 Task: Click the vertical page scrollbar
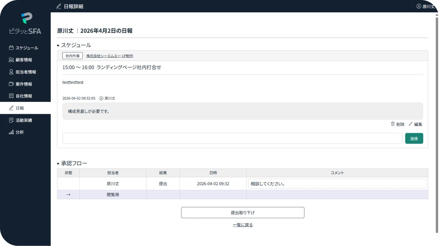coord(437,125)
